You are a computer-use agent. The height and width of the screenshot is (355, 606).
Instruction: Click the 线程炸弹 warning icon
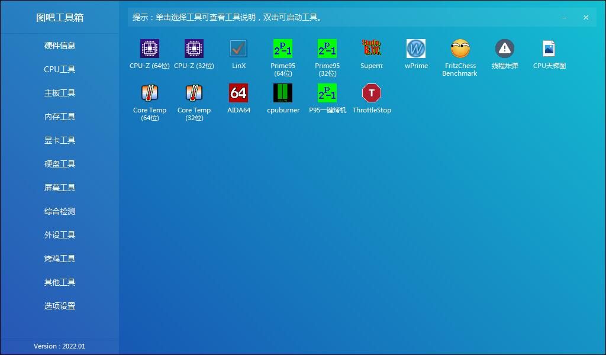coord(505,49)
